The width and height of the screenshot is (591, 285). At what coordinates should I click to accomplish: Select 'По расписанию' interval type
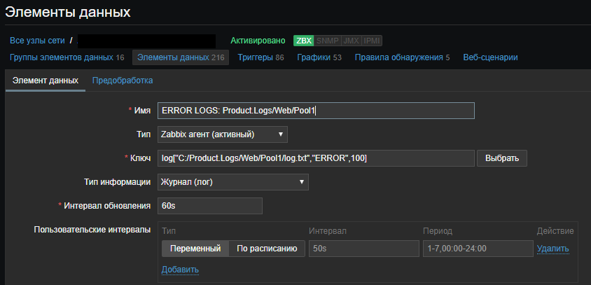267,249
